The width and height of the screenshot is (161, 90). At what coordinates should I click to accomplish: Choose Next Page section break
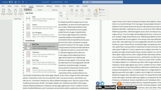tap(41, 46)
